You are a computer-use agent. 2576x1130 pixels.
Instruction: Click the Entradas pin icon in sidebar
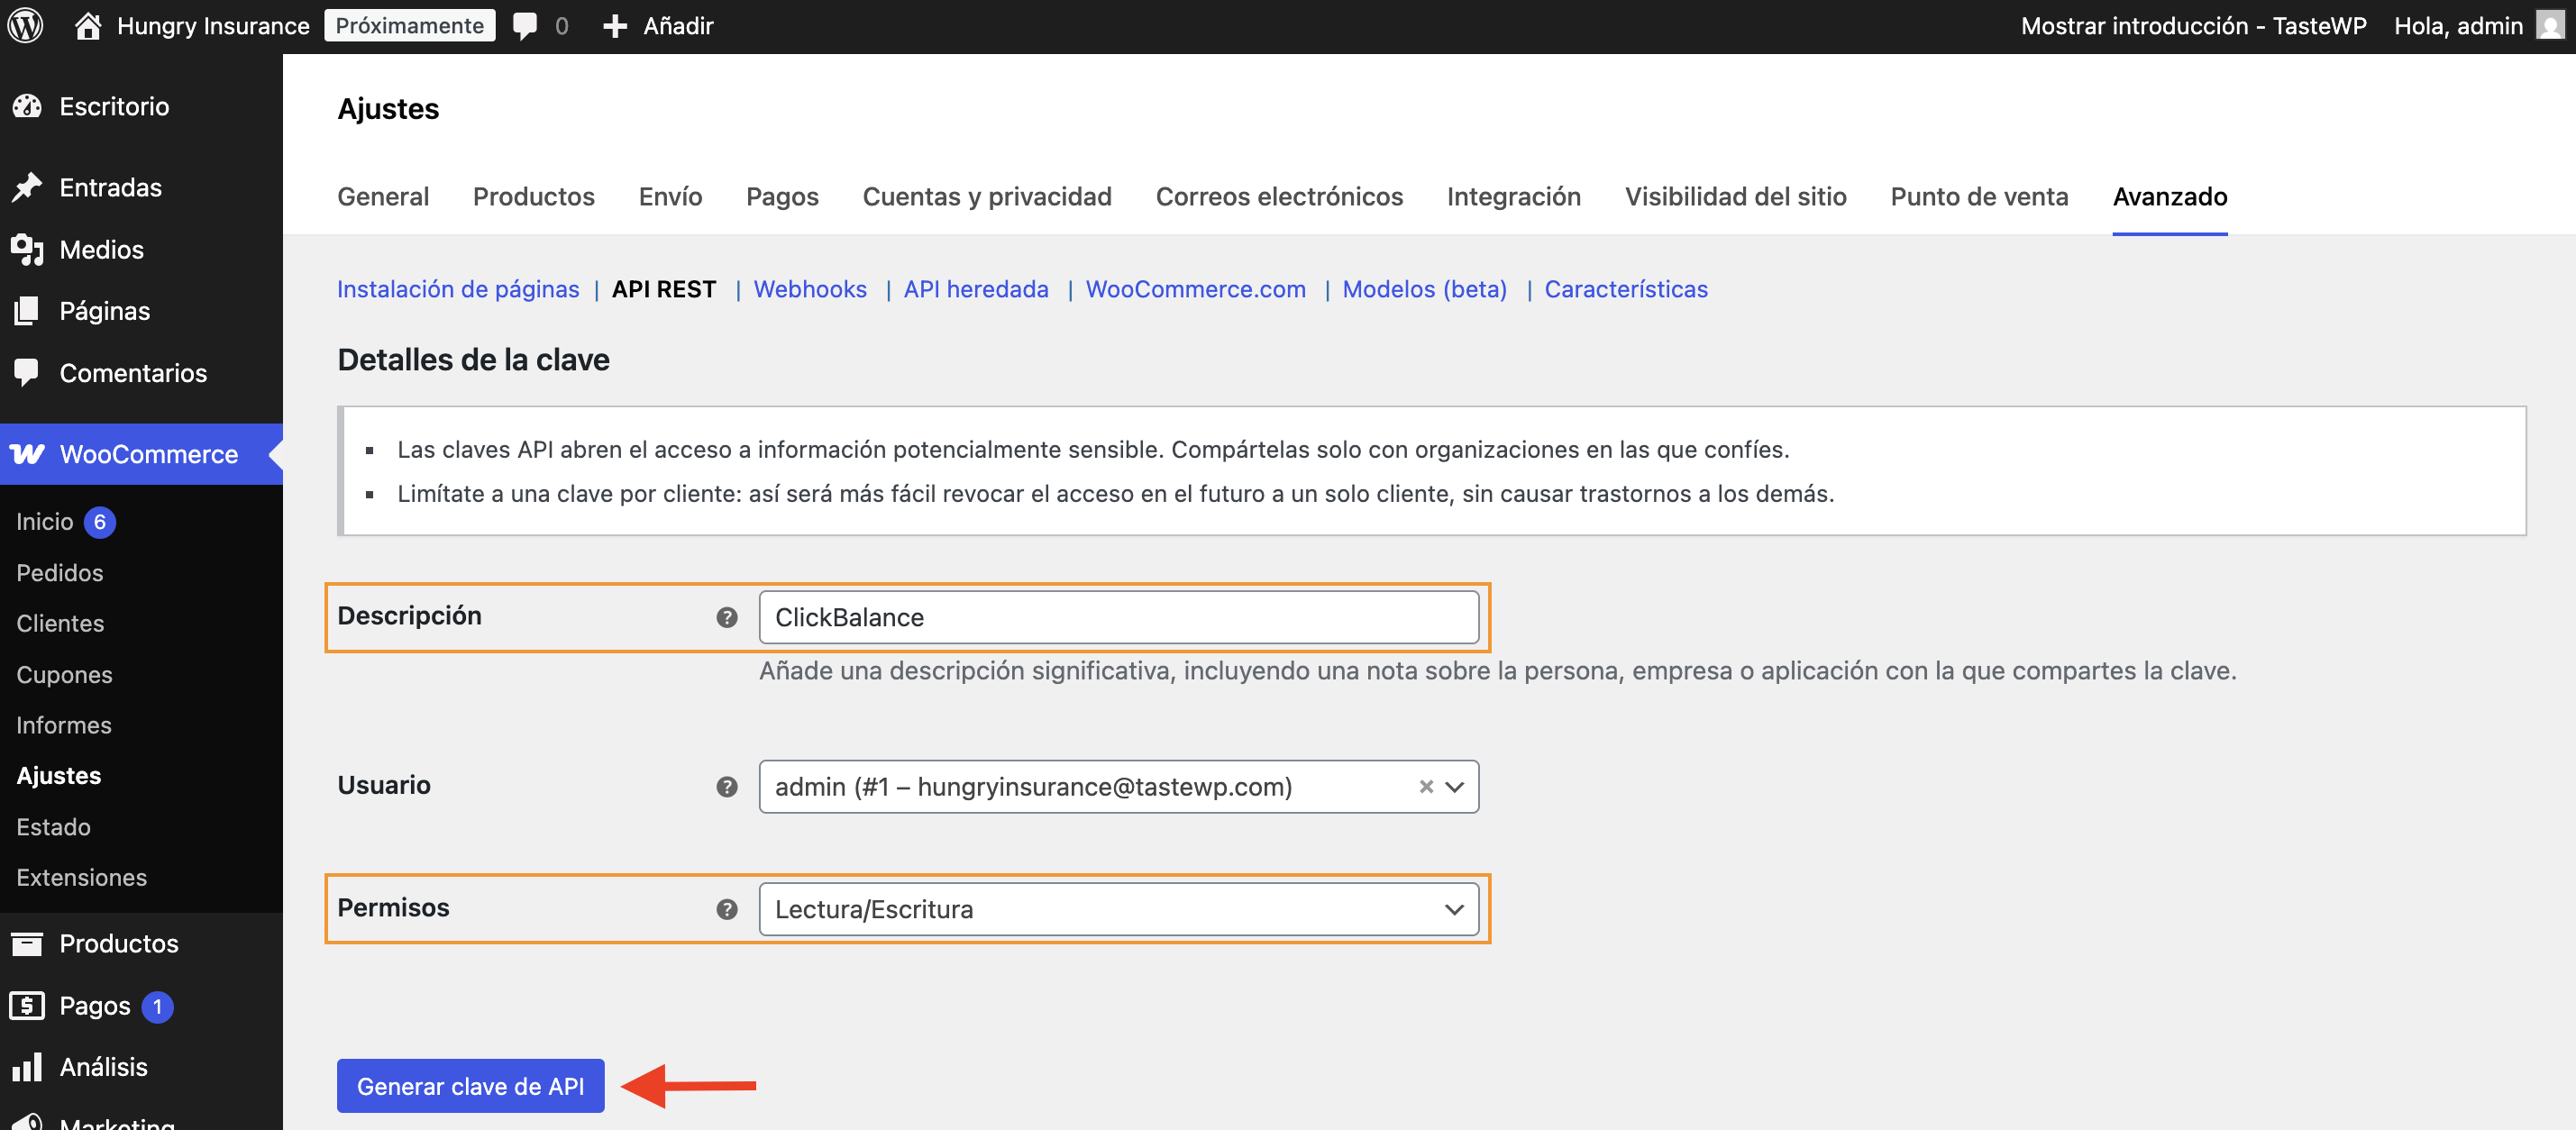27,187
